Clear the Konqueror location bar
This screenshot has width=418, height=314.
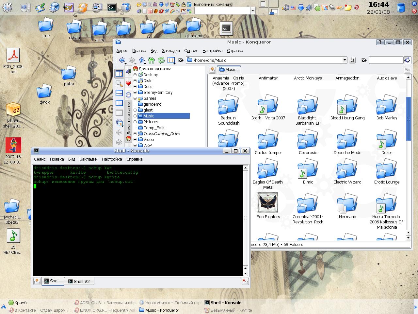[x=181, y=60]
